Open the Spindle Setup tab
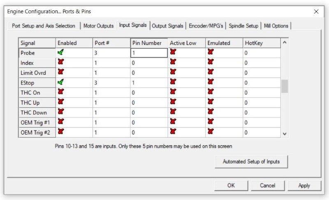 pos(243,26)
